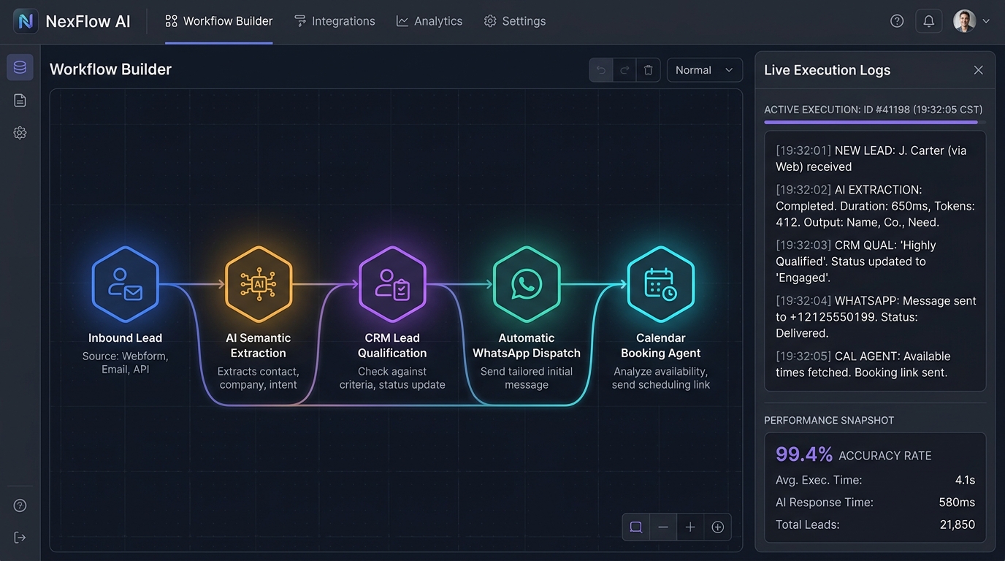This screenshot has height=561, width=1005.
Task: Click the CRM Lead Qualification label
Action: [392, 346]
